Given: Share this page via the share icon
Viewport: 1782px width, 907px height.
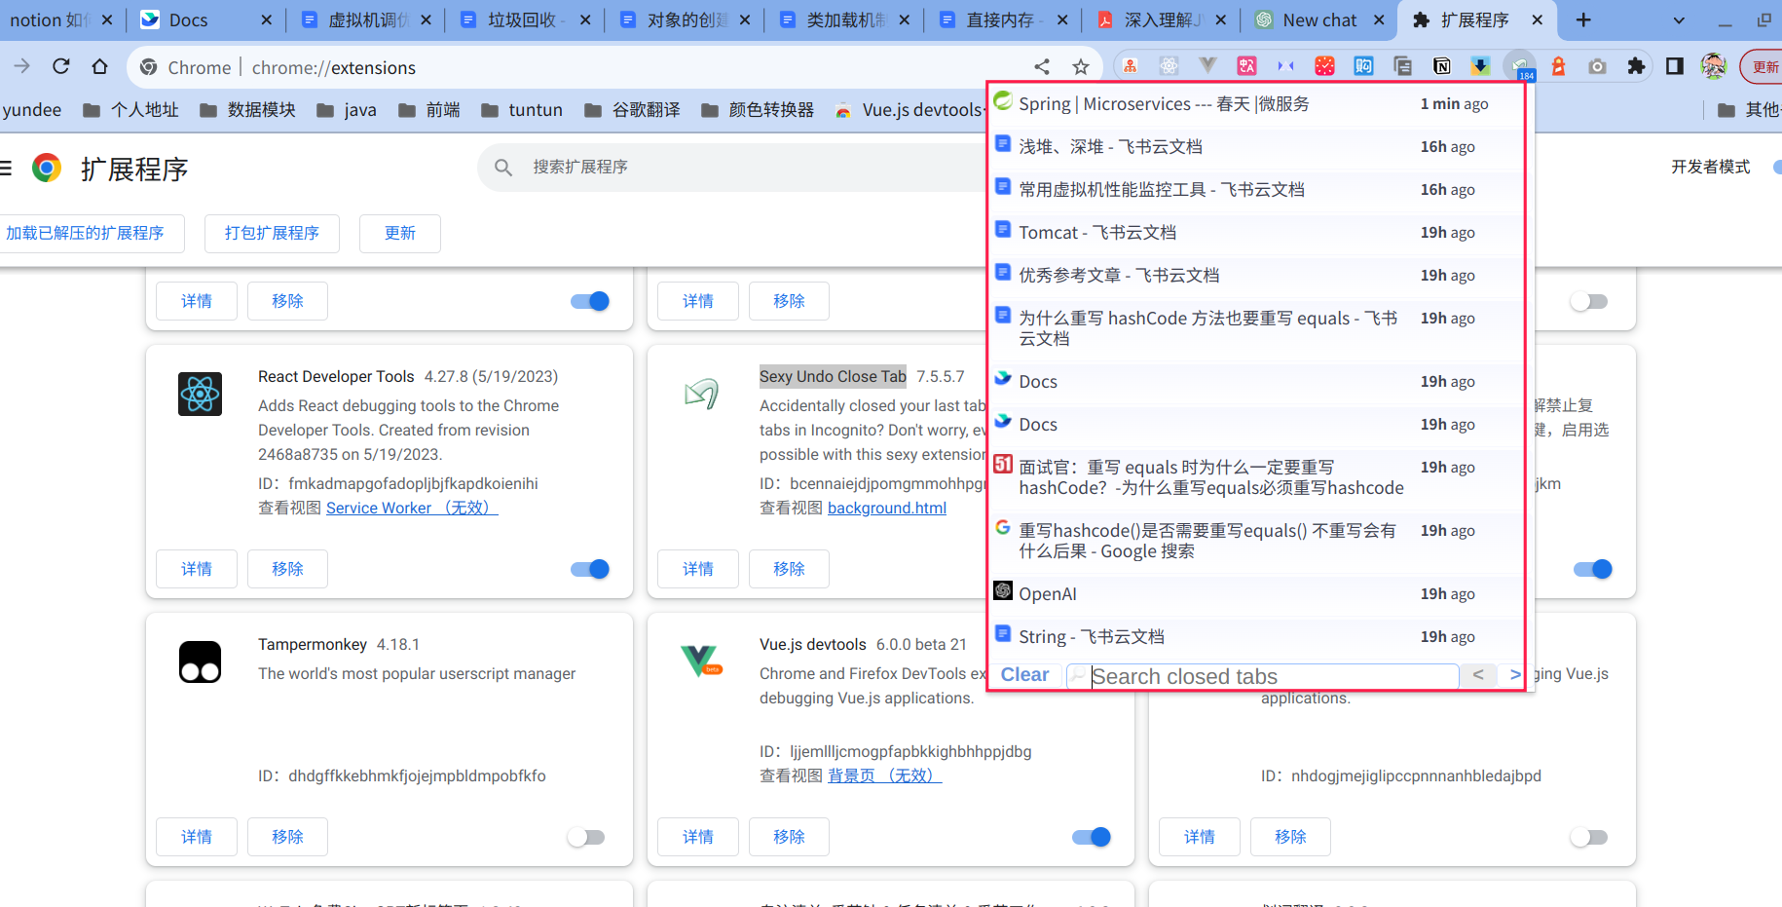Looking at the screenshot, I should click(x=1042, y=66).
